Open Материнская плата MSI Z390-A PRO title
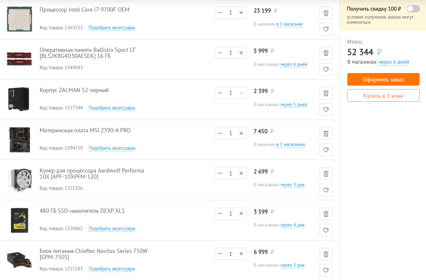 pyautogui.click(x=85, y=130)
